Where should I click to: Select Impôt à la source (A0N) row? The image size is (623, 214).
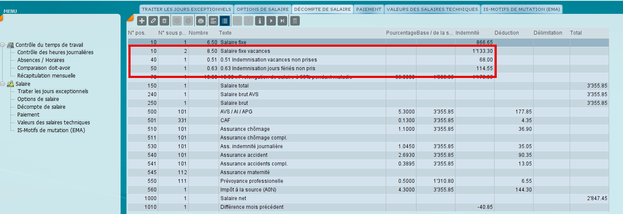coord(368,190)
